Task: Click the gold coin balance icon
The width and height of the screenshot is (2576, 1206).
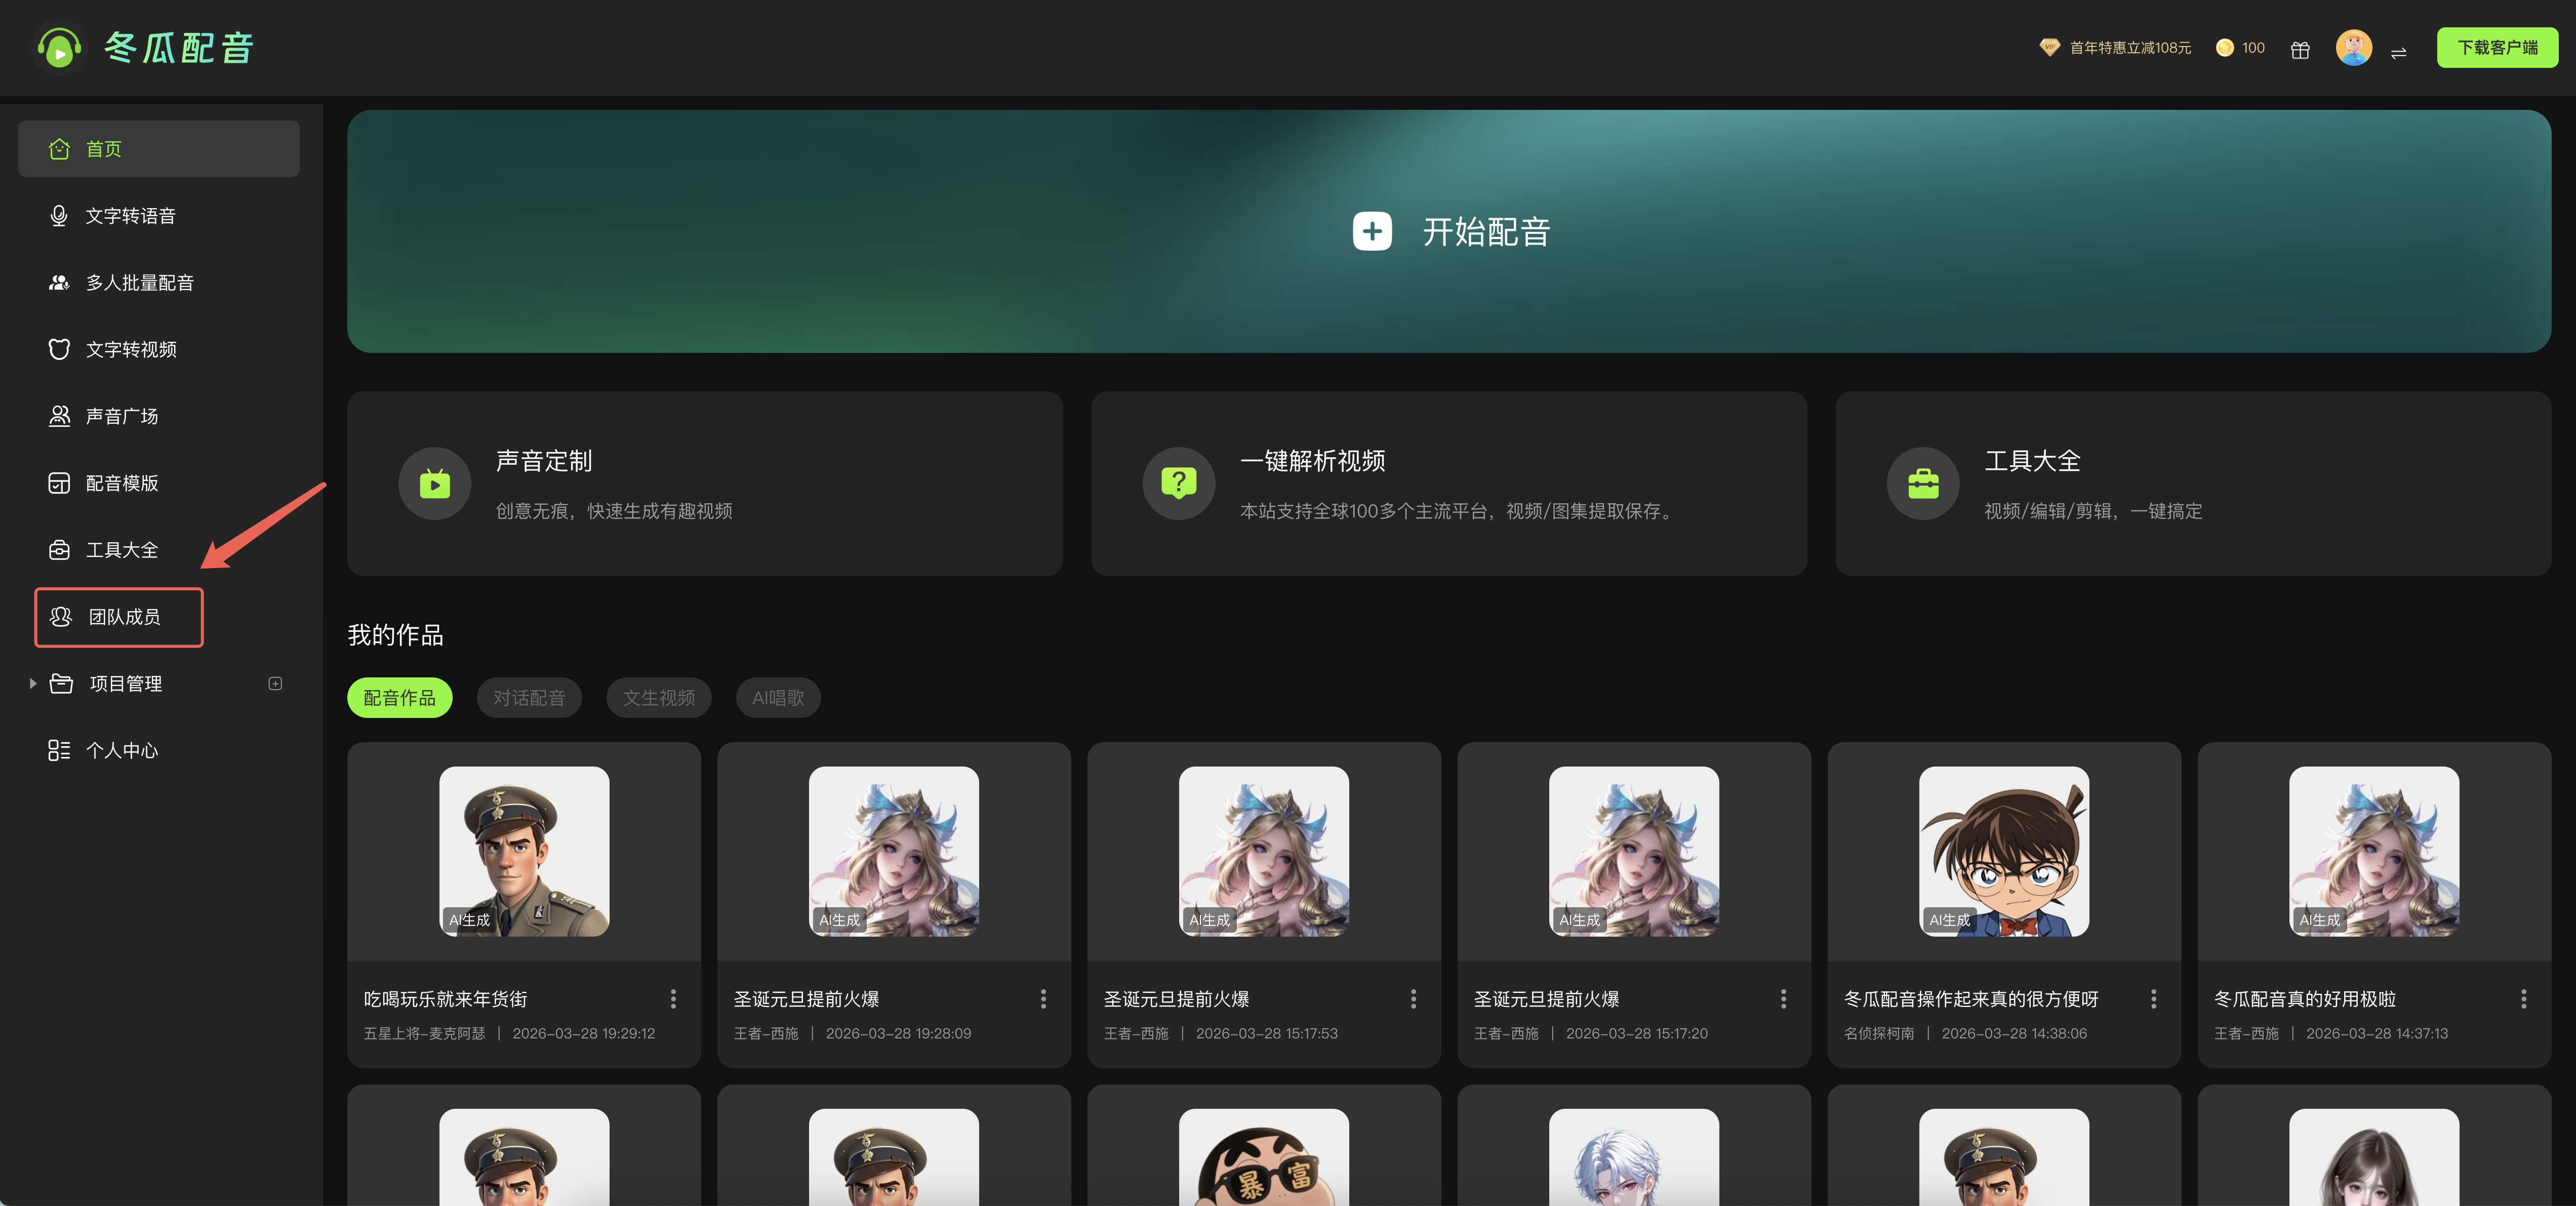Action: [2225, 48]
